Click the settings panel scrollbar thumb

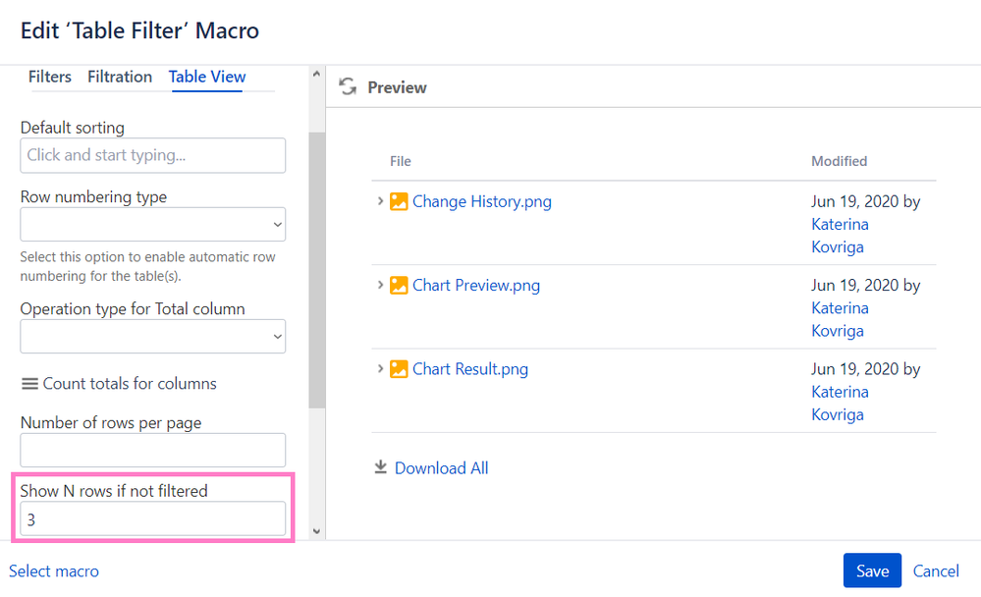point(316,270)
